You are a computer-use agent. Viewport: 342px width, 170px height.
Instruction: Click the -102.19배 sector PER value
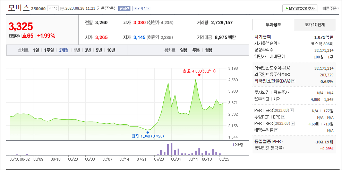coord(324,142)
